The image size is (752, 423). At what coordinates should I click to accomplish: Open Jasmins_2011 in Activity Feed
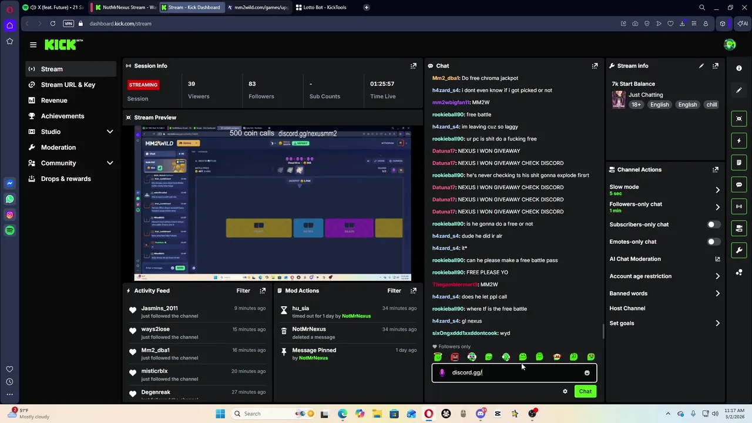tap(159, 308)
